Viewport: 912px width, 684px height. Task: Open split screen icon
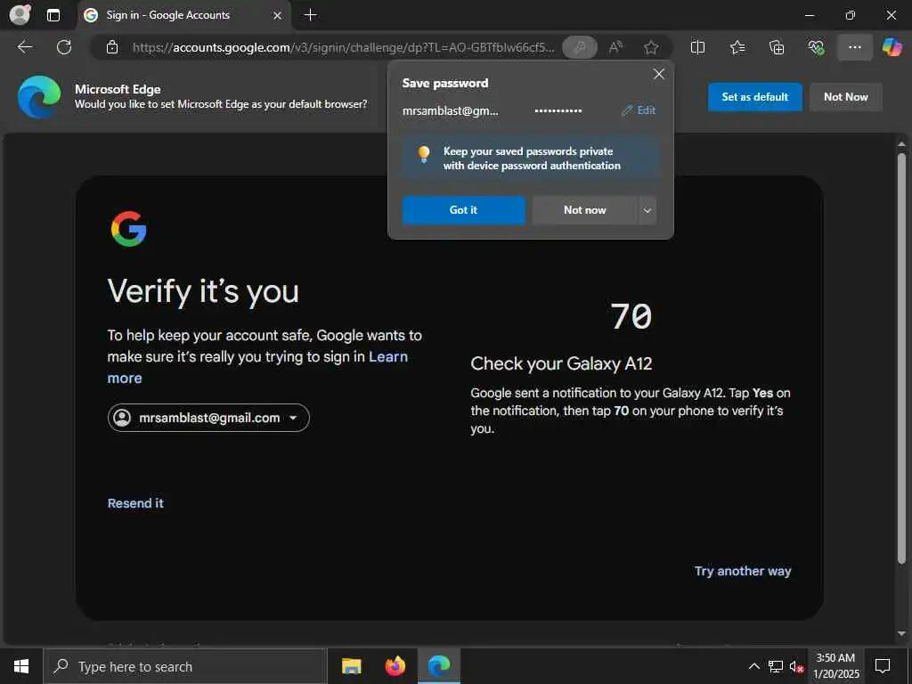(x=697, y=47)
